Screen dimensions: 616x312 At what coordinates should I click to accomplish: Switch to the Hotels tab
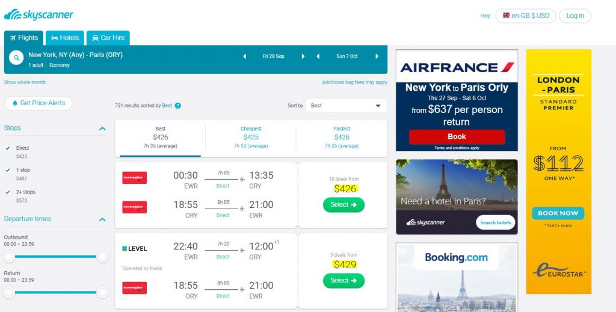[65, 38]
